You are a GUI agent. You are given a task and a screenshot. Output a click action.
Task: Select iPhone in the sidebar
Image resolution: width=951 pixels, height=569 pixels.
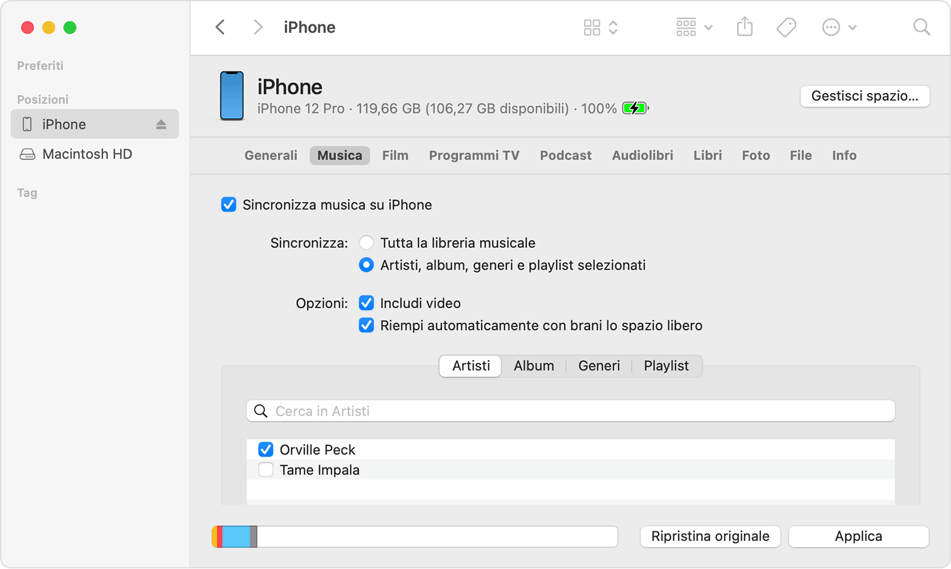94,124
